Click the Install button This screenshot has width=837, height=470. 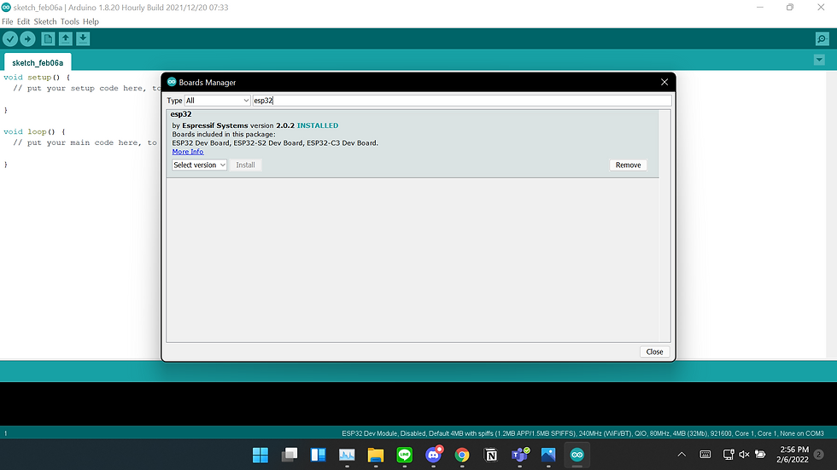(246, 165)
